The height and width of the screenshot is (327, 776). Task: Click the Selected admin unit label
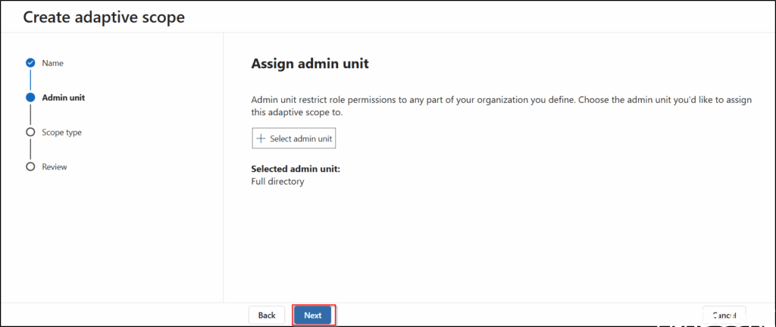tap(296, 169)
